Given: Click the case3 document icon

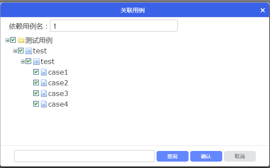Looking at the screenshot, I should click(44, 93).
